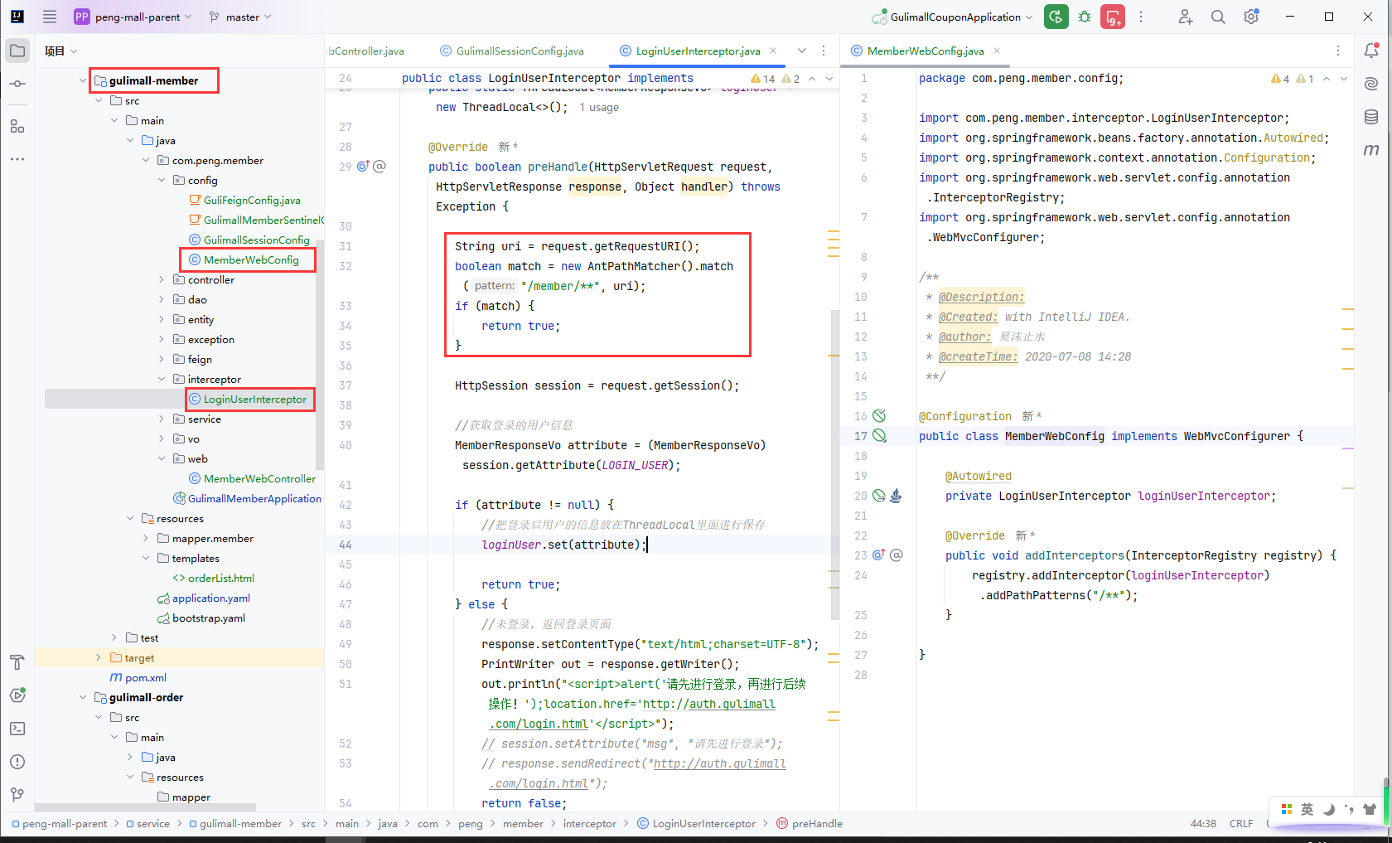Open the main hamburger menu
1392x843 pixels.
[x=50, y=17]
